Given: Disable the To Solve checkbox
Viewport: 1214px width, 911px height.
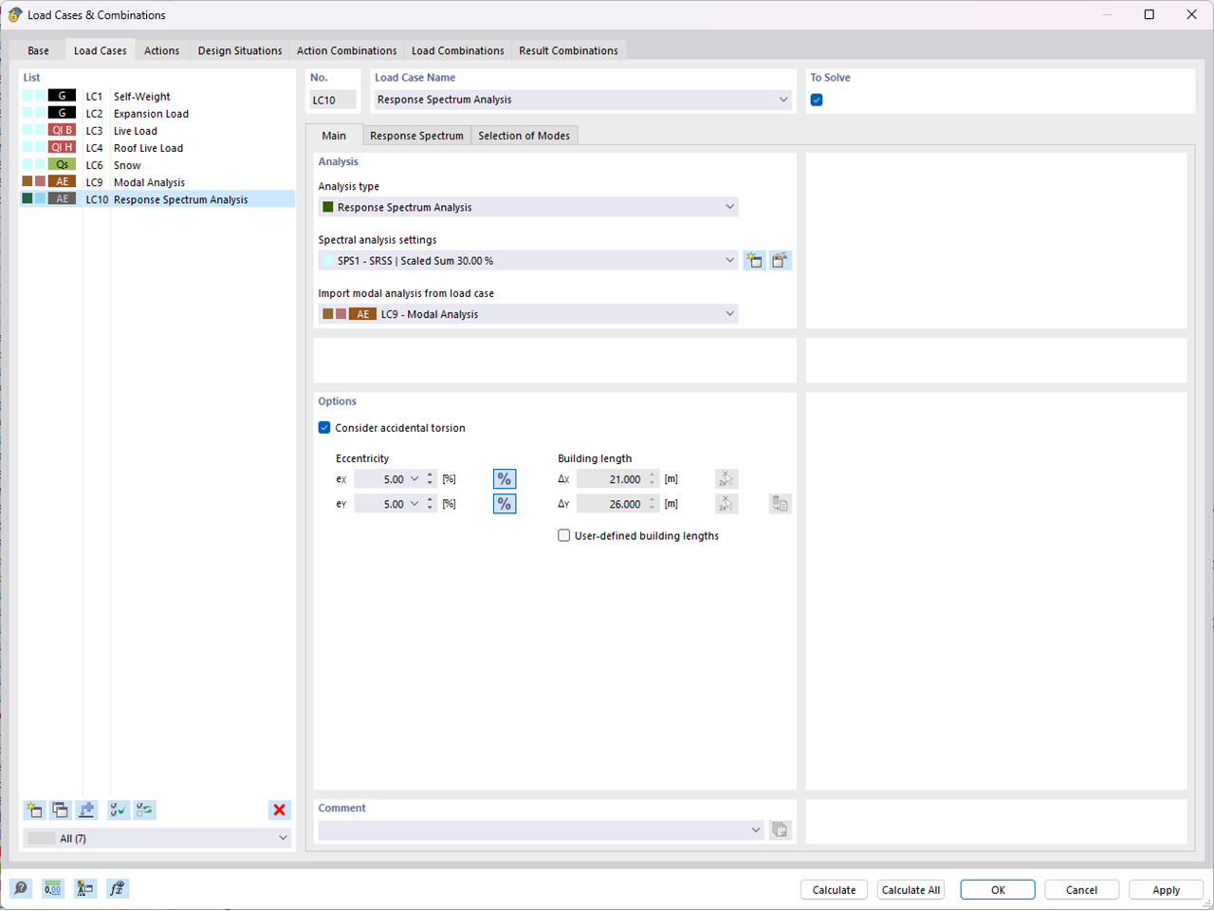Looking at the screenshot, I should point(817,99).
